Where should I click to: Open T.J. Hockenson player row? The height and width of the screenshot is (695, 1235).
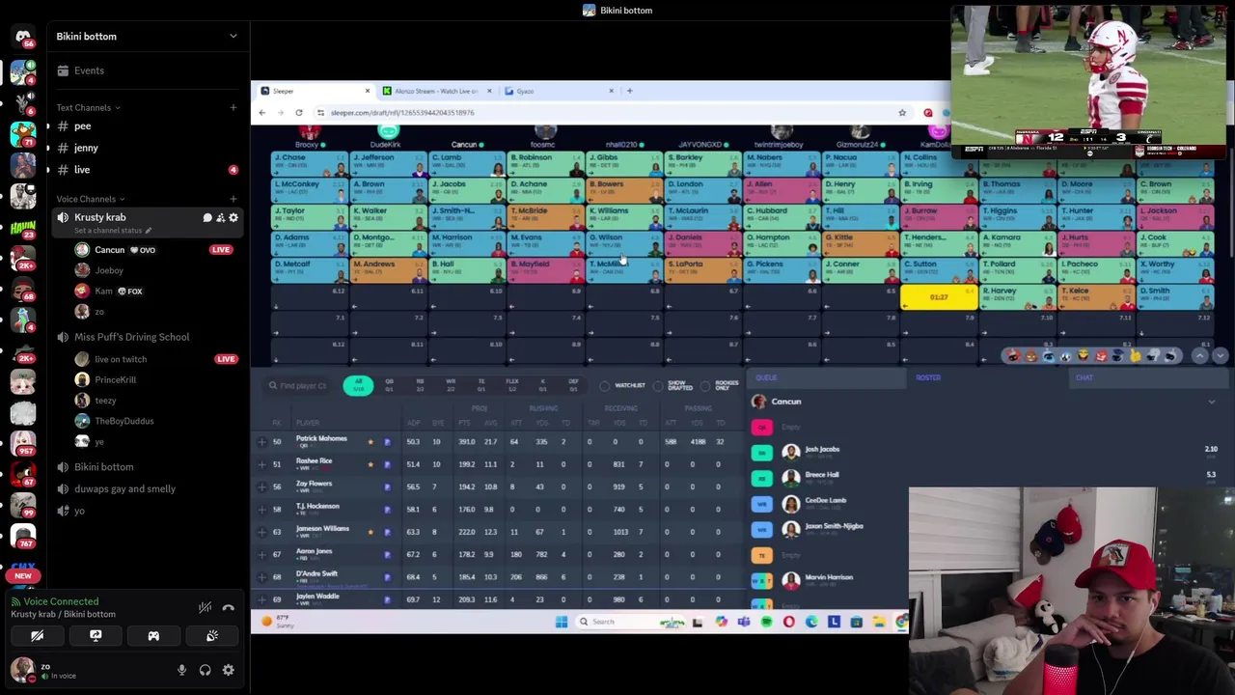tap(497, 509)
